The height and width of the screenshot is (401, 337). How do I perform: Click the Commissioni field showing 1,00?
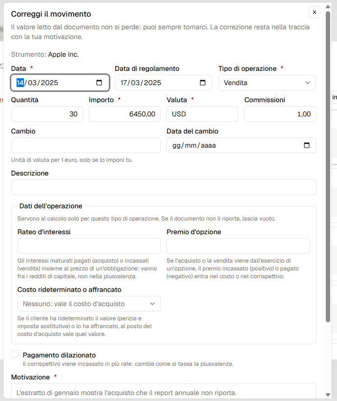pyautogui.click(x=280, y=114)
